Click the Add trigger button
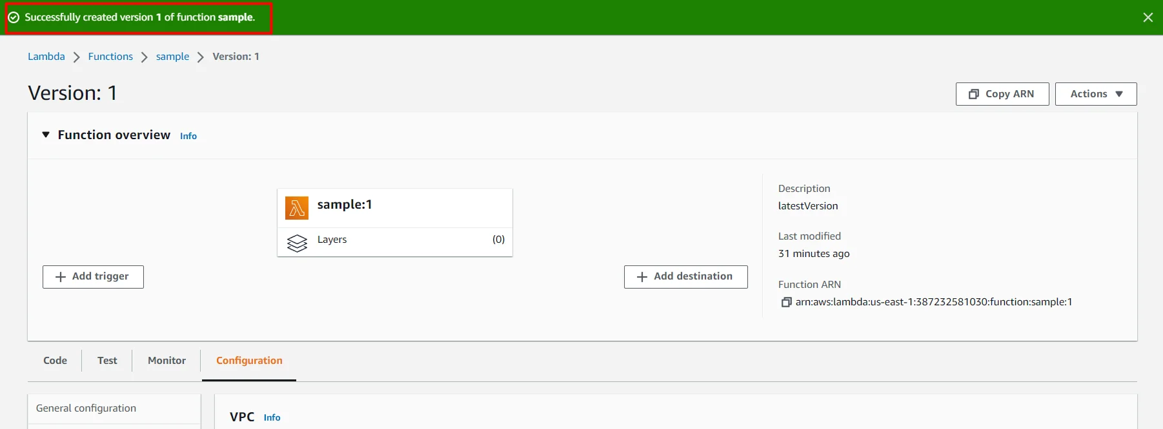Image resolution: width=1163 pixels, height=429 pixels. [93, 277]
